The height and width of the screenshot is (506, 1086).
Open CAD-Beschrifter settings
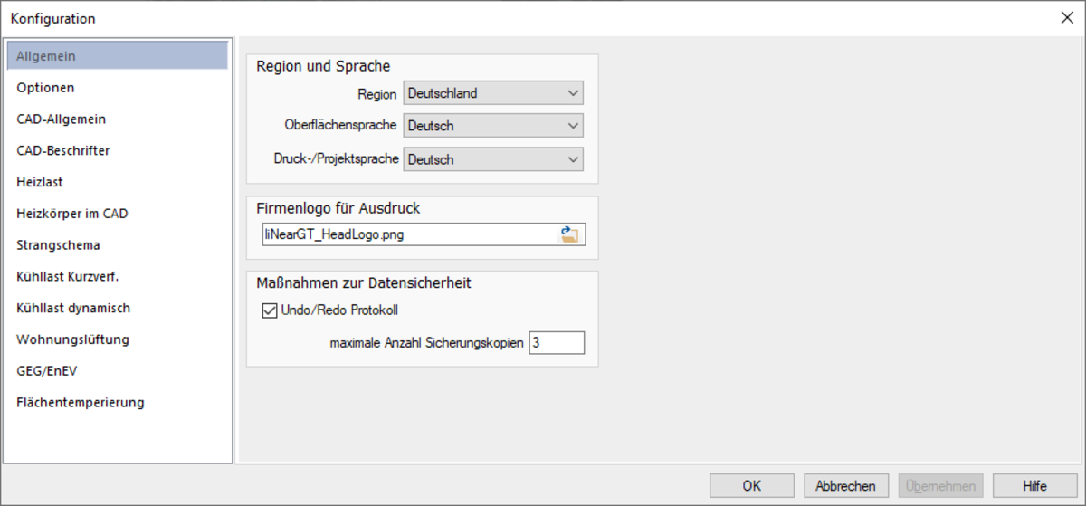pos(118,150)
